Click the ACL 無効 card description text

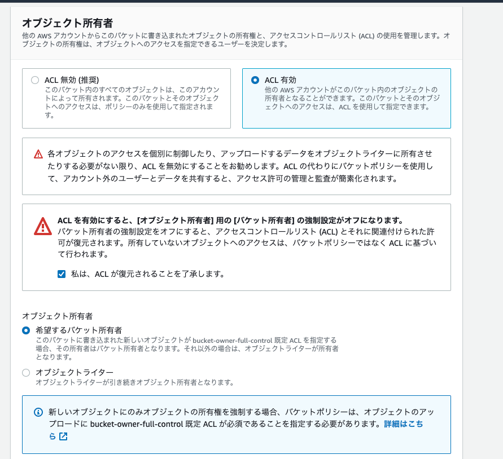(132, 102)
